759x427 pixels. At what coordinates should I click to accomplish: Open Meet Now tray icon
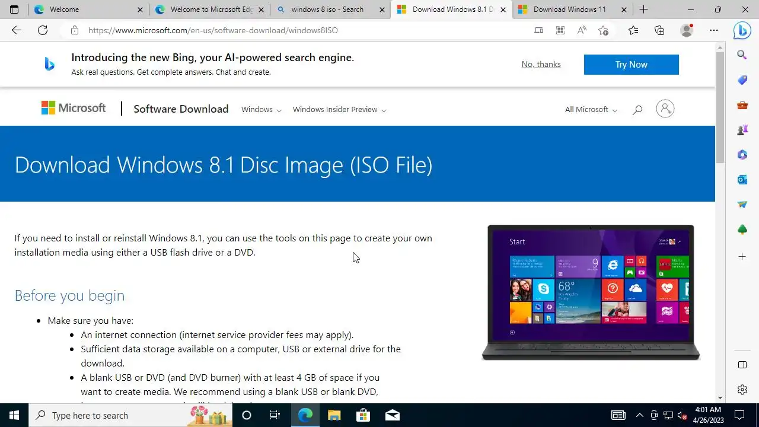[x=654, y=415]
